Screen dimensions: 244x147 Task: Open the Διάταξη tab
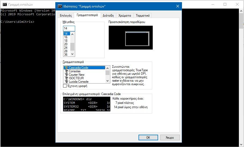click(108, 16)
